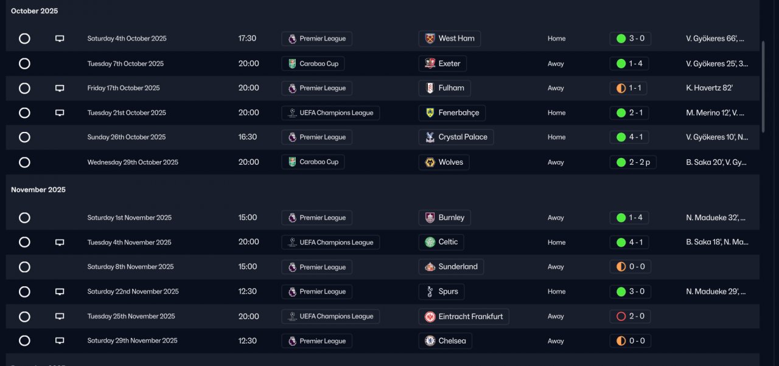
Task: Click TV broadcast icon for Chelsea match
Action: tap(60, 341)
